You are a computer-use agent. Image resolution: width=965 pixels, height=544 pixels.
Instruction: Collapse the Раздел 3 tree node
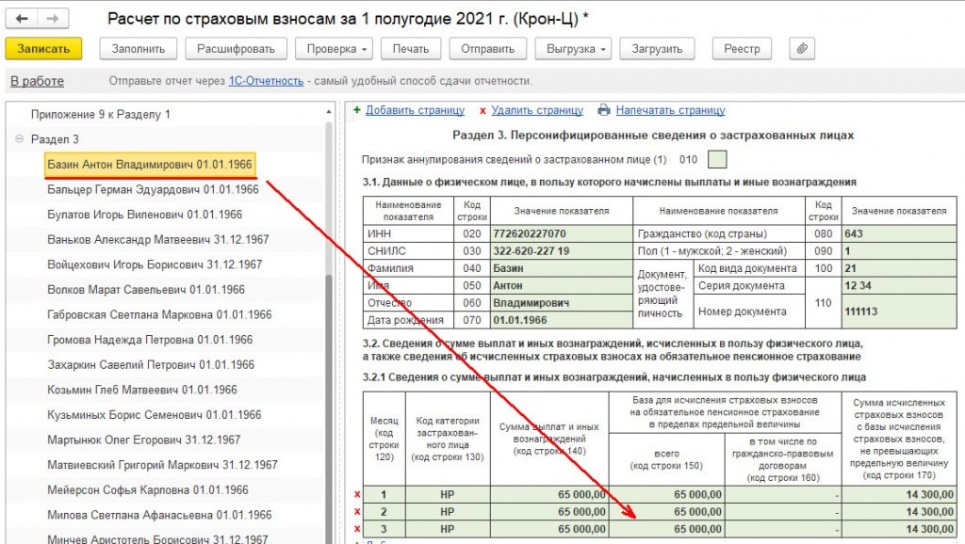tap(19, 139)
